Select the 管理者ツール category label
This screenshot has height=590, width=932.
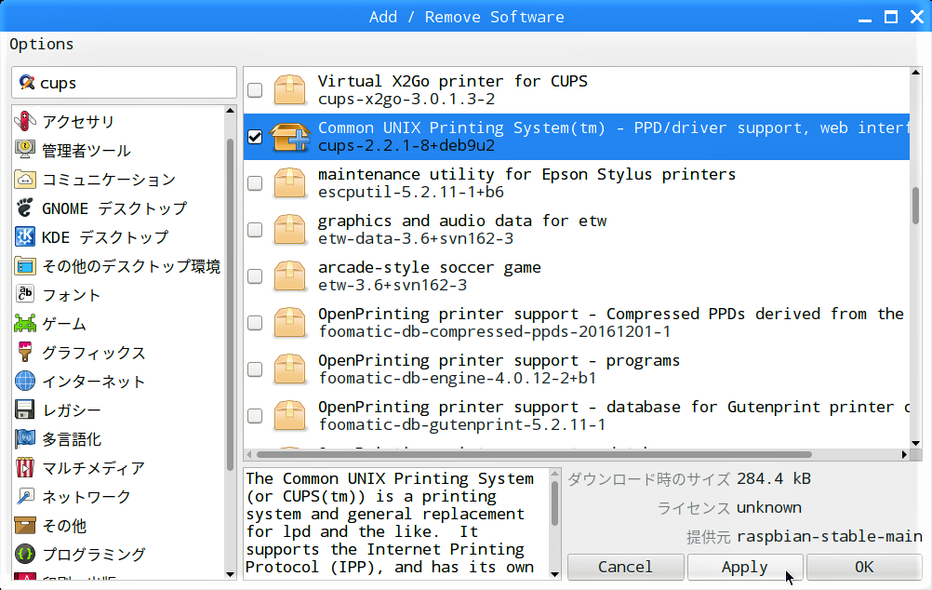point(87,151)
